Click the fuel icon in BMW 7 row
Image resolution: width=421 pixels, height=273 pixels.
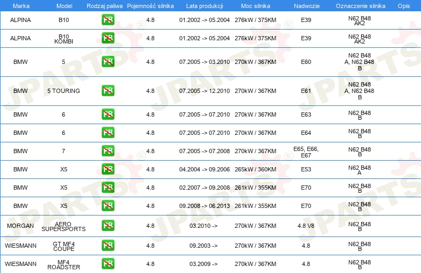pos(108,151)
